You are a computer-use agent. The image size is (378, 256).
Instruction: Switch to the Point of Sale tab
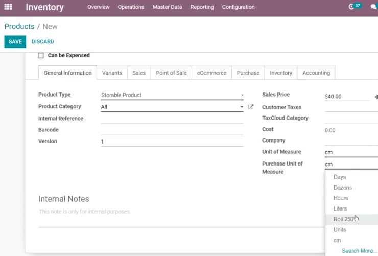coord(171,73)
